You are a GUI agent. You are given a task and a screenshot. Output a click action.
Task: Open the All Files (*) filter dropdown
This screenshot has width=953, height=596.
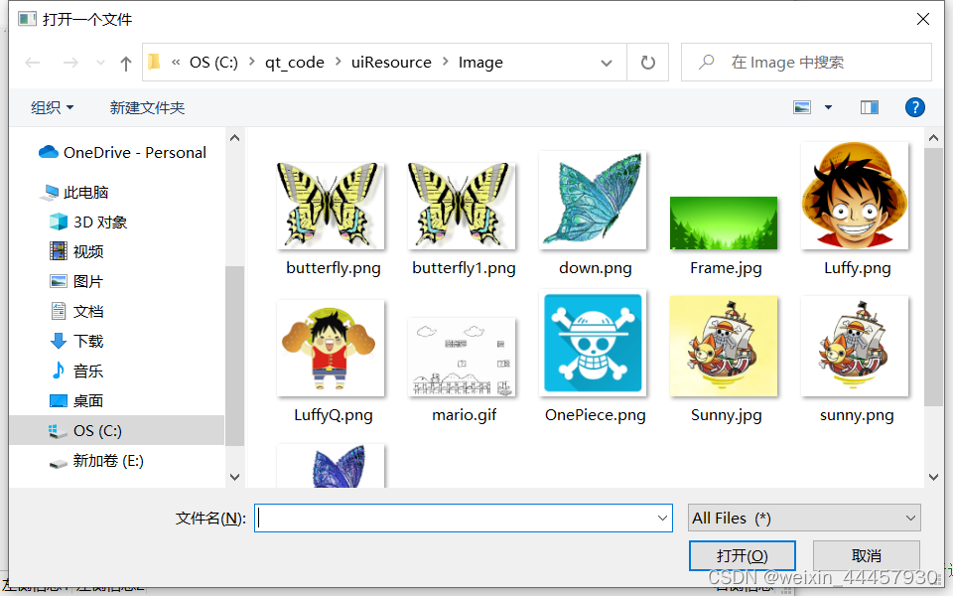point(804,519)
